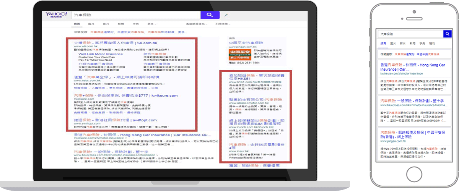Select the 網頁 tab on the phone
The width and height of the screenshot is (459, 191).
click(383, 44)
